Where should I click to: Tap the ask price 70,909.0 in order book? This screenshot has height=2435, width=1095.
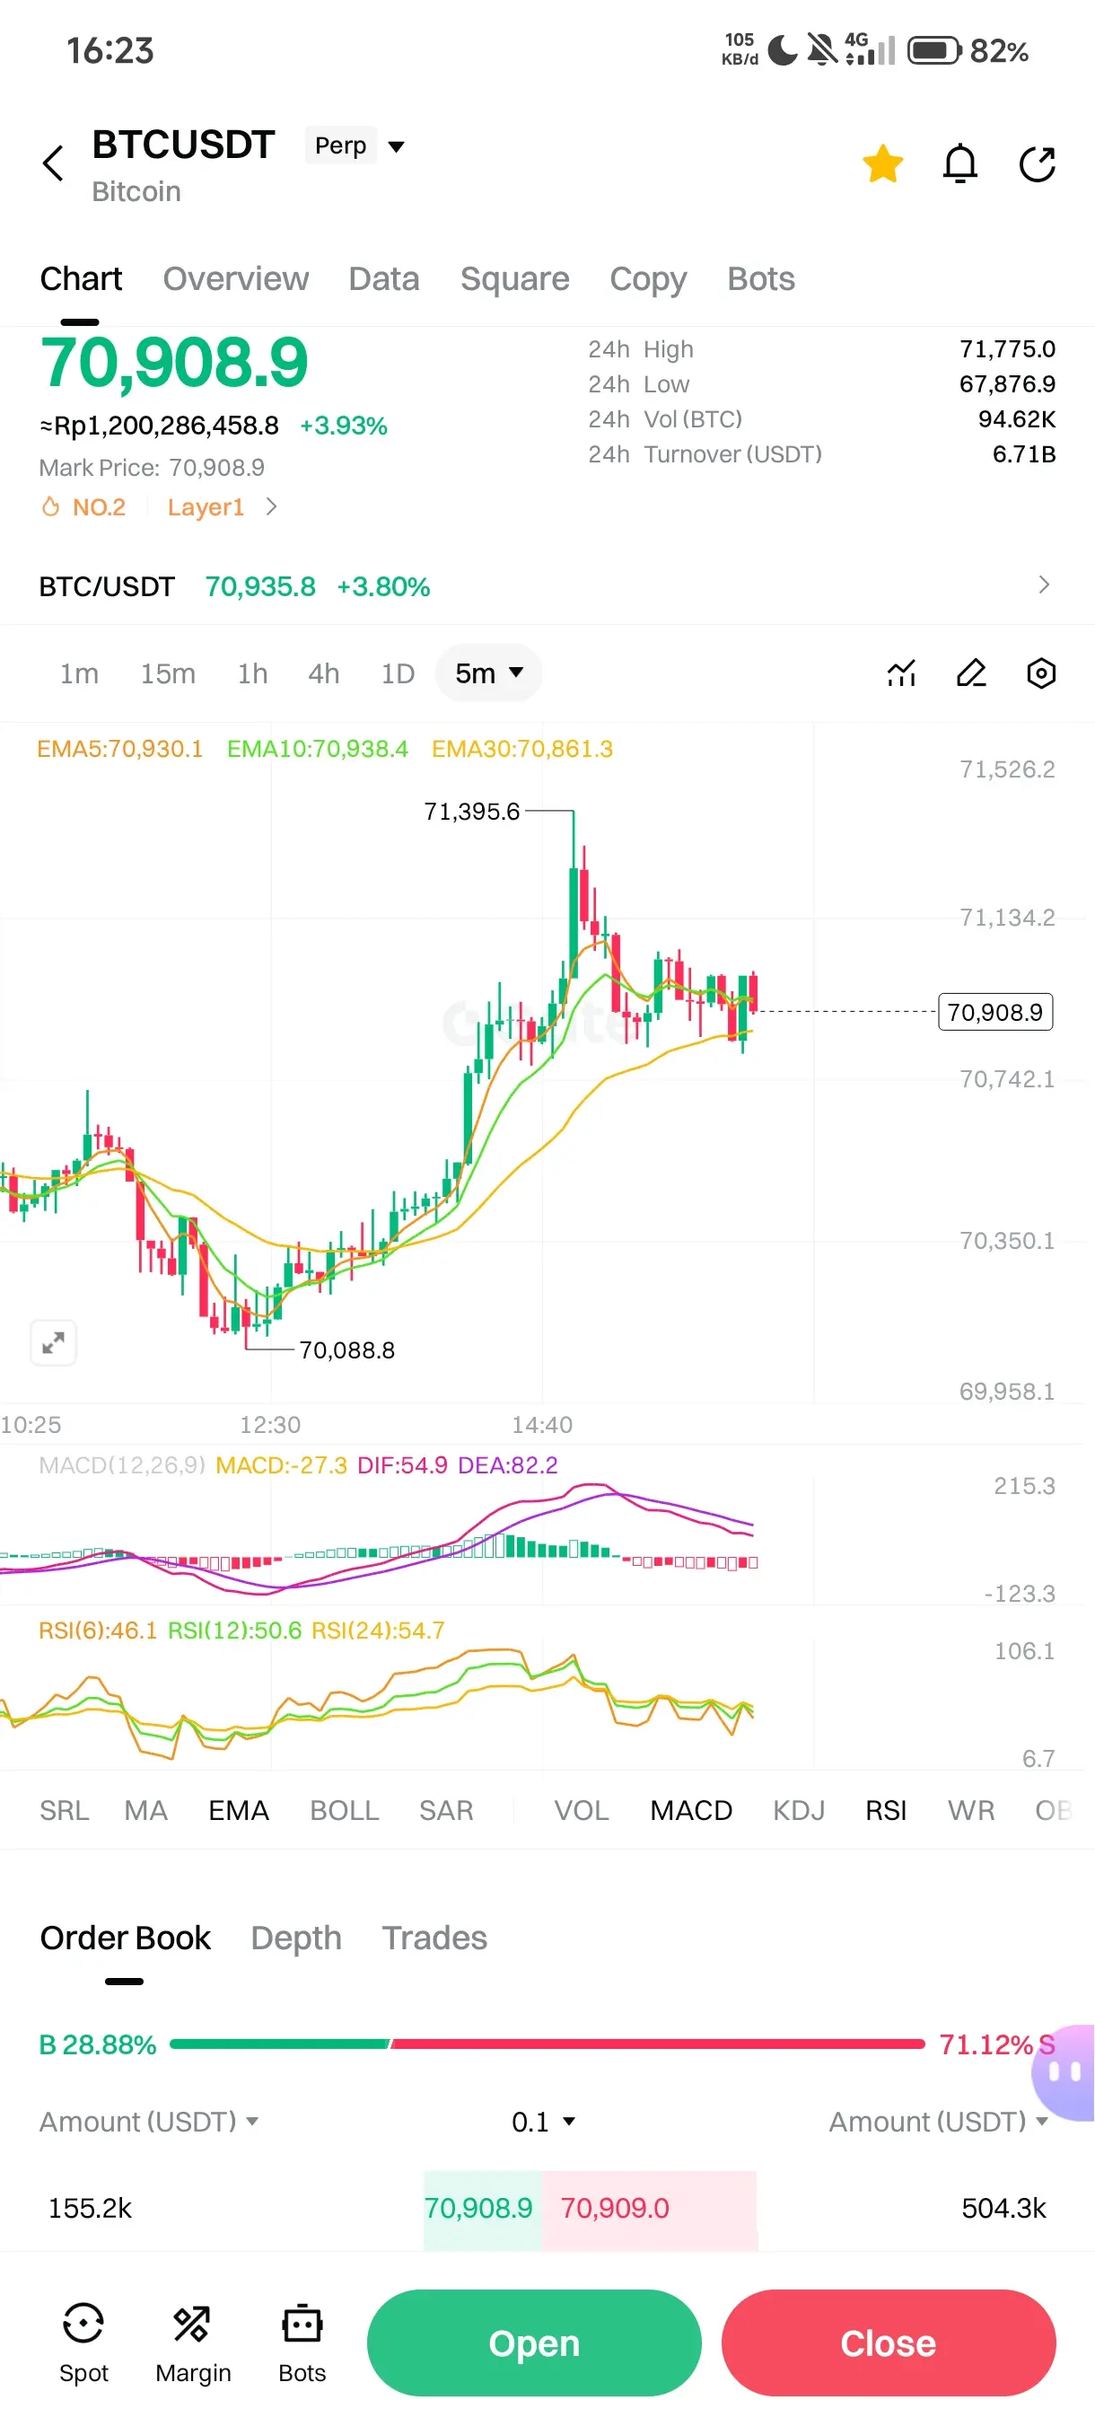click(614, 2208)
